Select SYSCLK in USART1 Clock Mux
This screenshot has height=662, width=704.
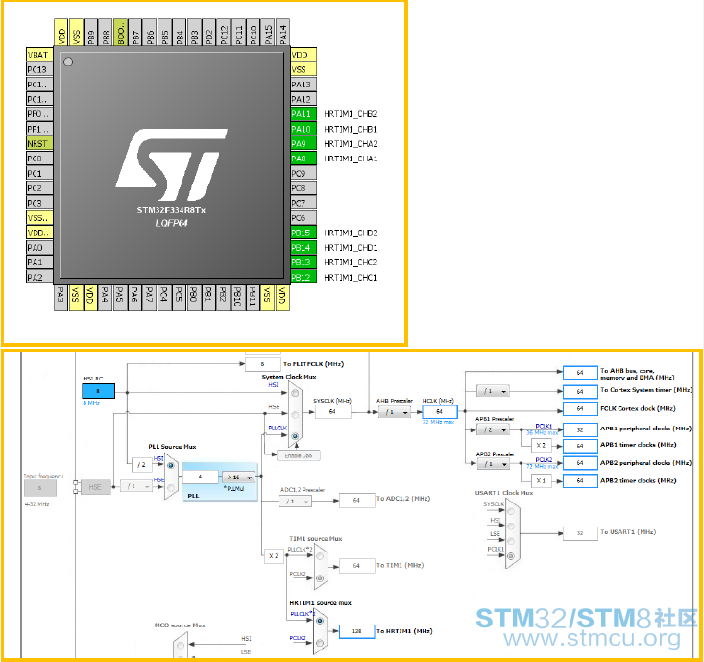[511, 511]
